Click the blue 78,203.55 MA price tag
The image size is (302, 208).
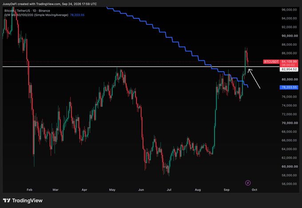289,87
